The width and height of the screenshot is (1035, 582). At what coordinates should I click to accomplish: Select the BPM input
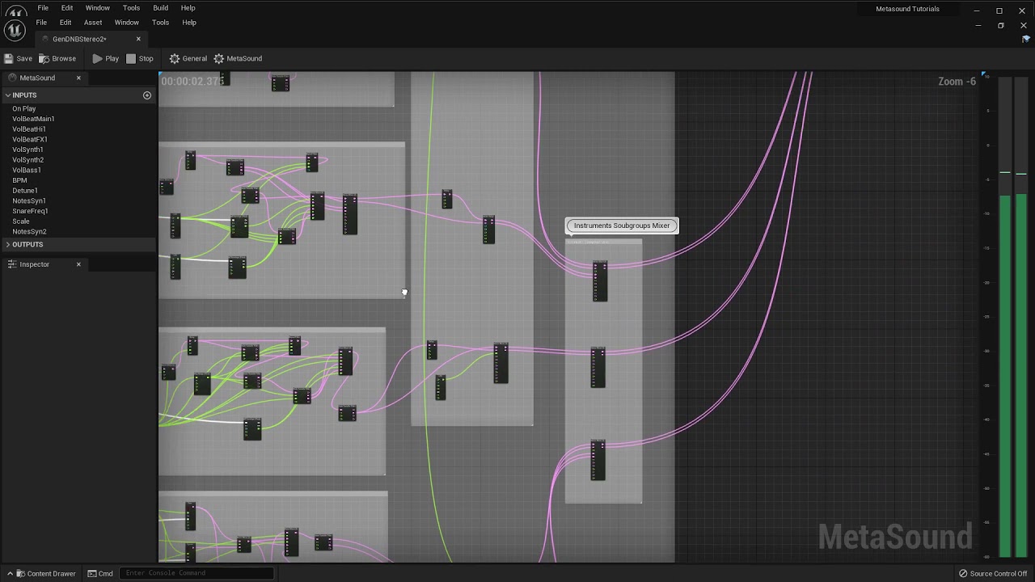19,180
